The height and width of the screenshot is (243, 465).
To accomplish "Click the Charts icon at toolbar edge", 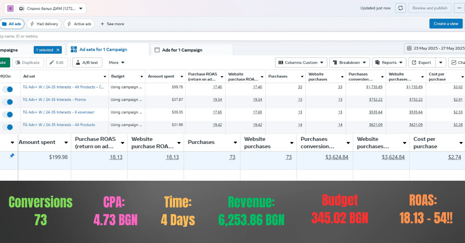I will 453,62.
